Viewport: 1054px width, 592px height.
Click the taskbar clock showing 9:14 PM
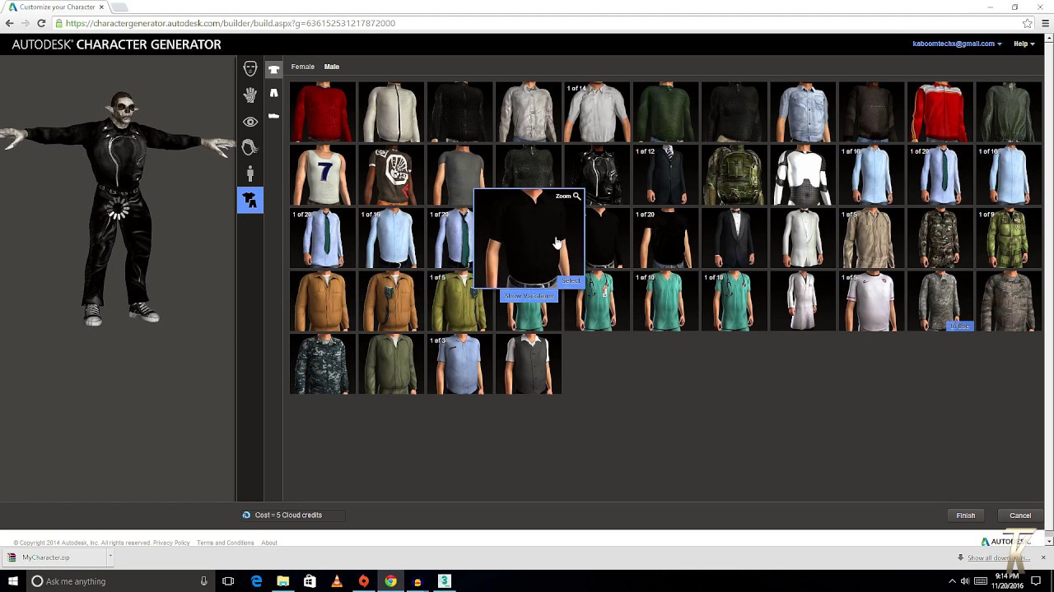1006,581
